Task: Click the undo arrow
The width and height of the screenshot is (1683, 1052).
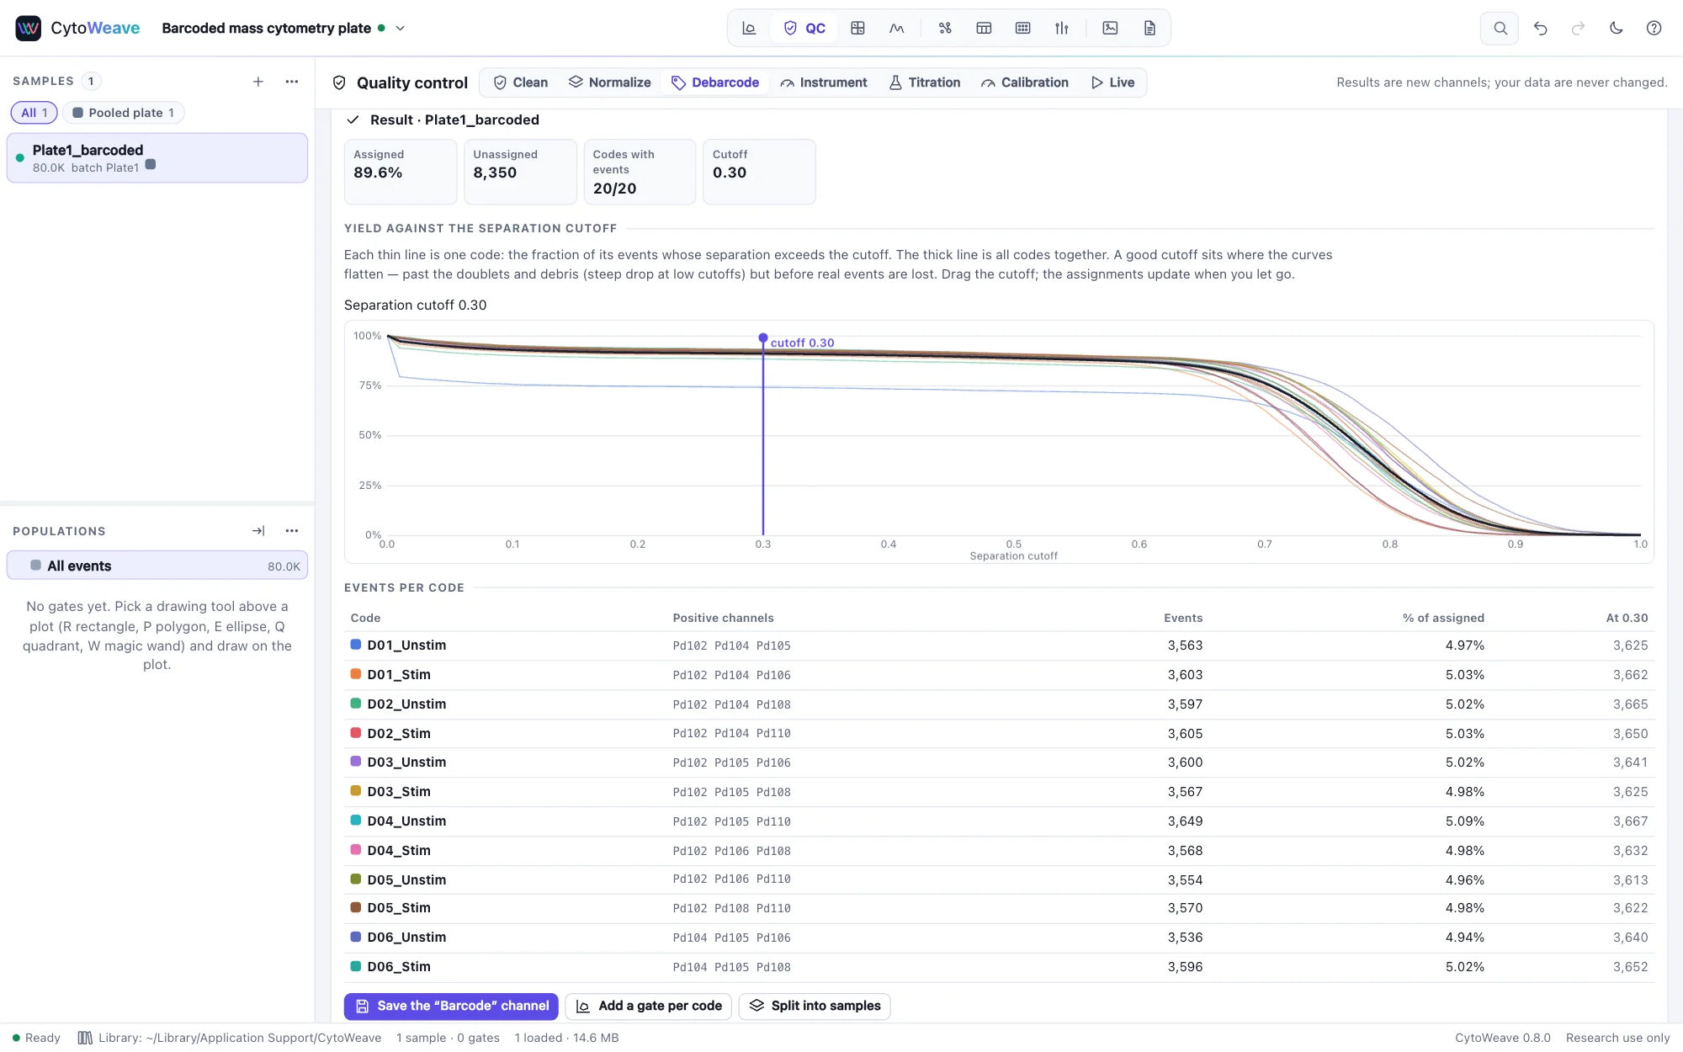Action: pyautogui.click(x=1540, y=28)
